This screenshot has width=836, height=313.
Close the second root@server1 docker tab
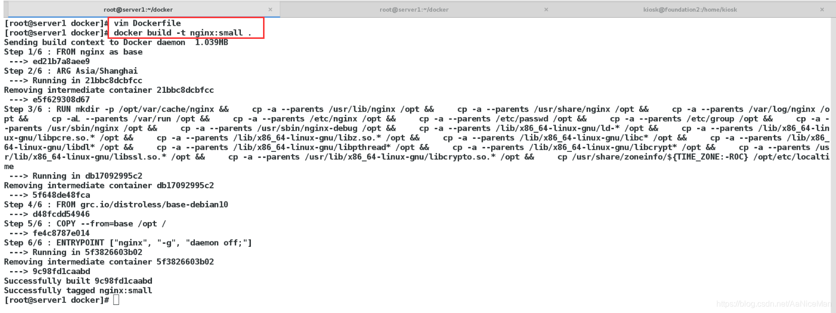[x=546, y=10]
